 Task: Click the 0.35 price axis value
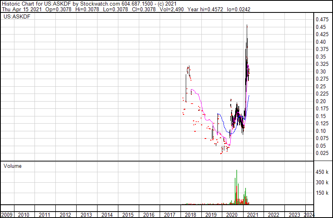tap(321, 57)
